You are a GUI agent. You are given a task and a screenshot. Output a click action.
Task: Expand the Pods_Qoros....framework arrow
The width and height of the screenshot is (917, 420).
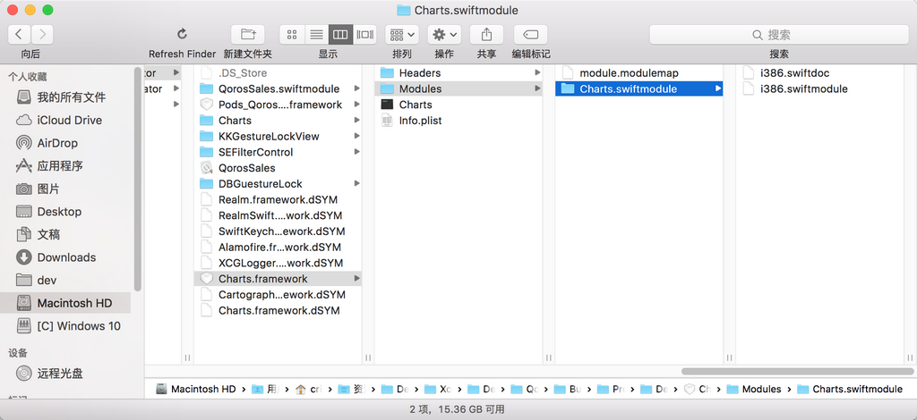tap(356, 105)
